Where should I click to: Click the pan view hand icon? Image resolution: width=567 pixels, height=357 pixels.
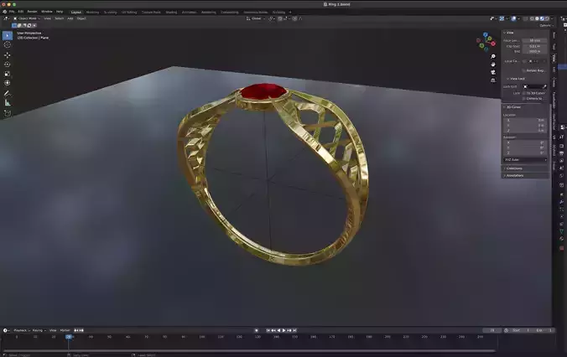493,65
